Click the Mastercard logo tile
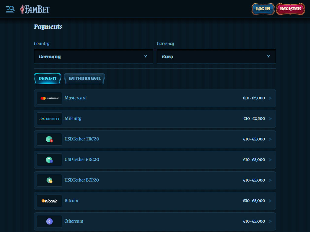The image size is (310, 232). [49, 98]
